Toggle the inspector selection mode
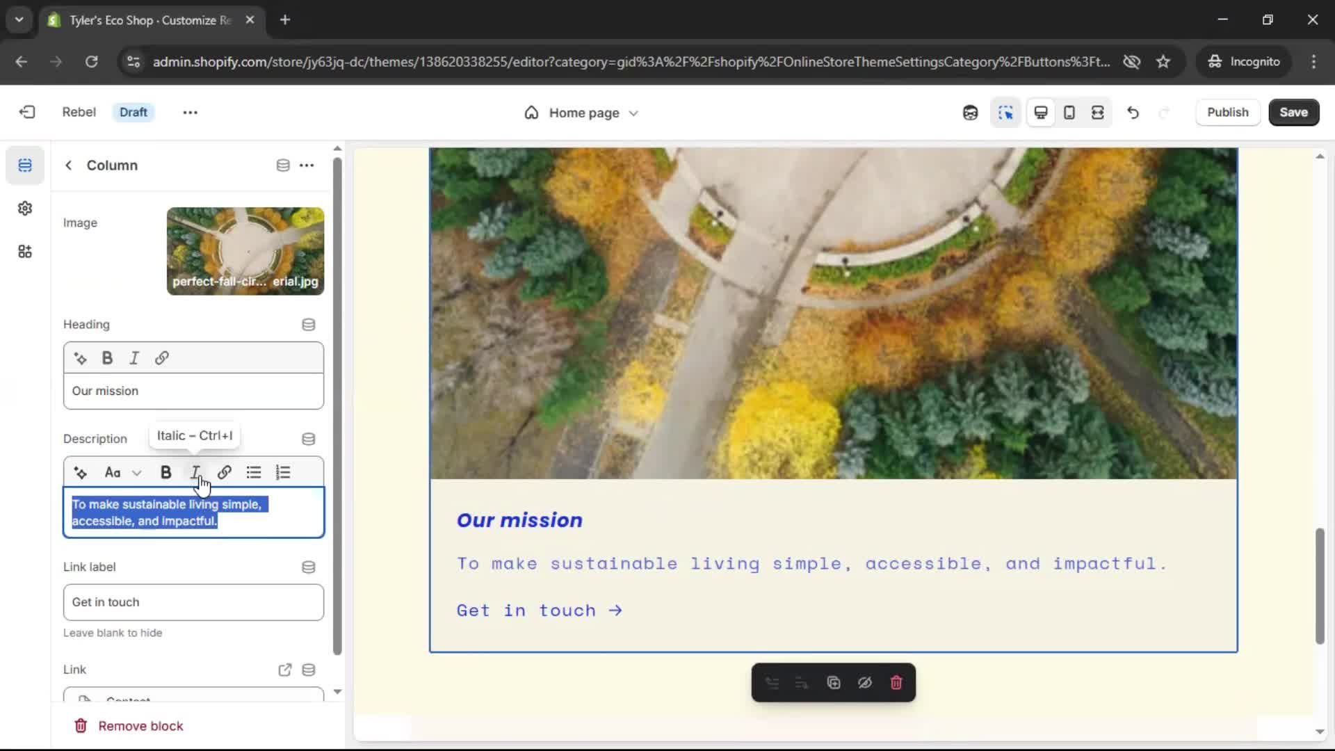Viewport: 1335px width, 751px height. (1005, 112)
